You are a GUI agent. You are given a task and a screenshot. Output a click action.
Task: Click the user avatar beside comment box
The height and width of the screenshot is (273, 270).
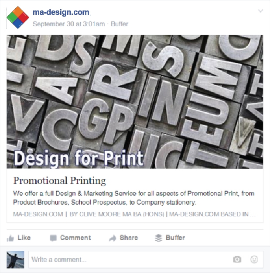pyautogui.click(x=15, y=259)
